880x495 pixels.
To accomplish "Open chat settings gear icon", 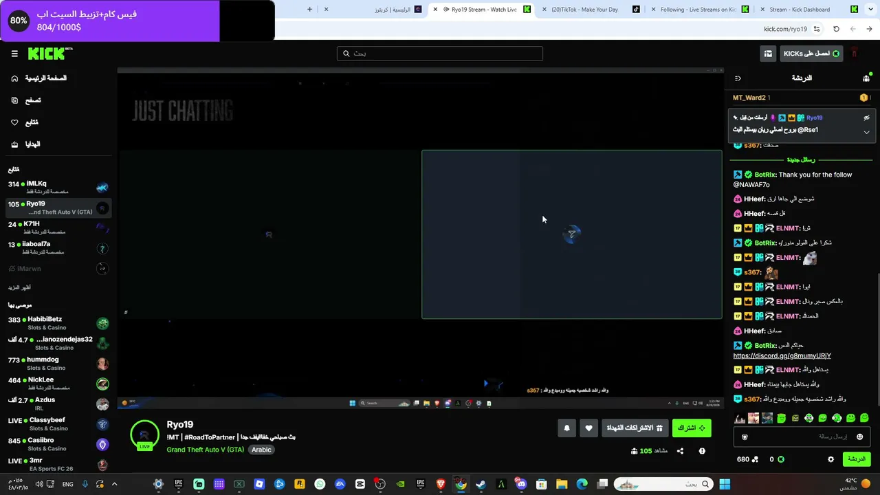I will [830, 459].
